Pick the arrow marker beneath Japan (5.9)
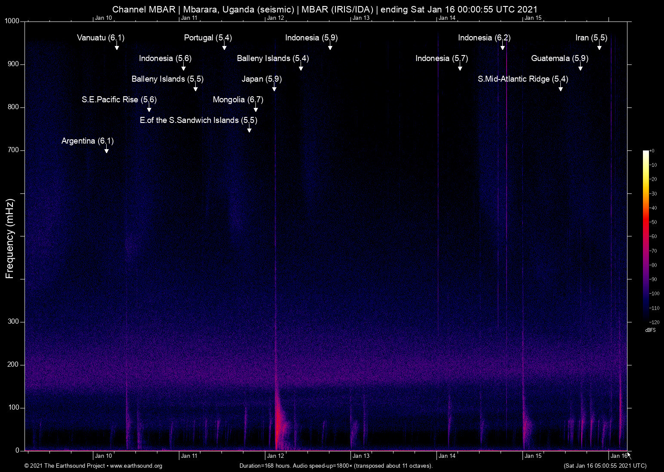 274,87
